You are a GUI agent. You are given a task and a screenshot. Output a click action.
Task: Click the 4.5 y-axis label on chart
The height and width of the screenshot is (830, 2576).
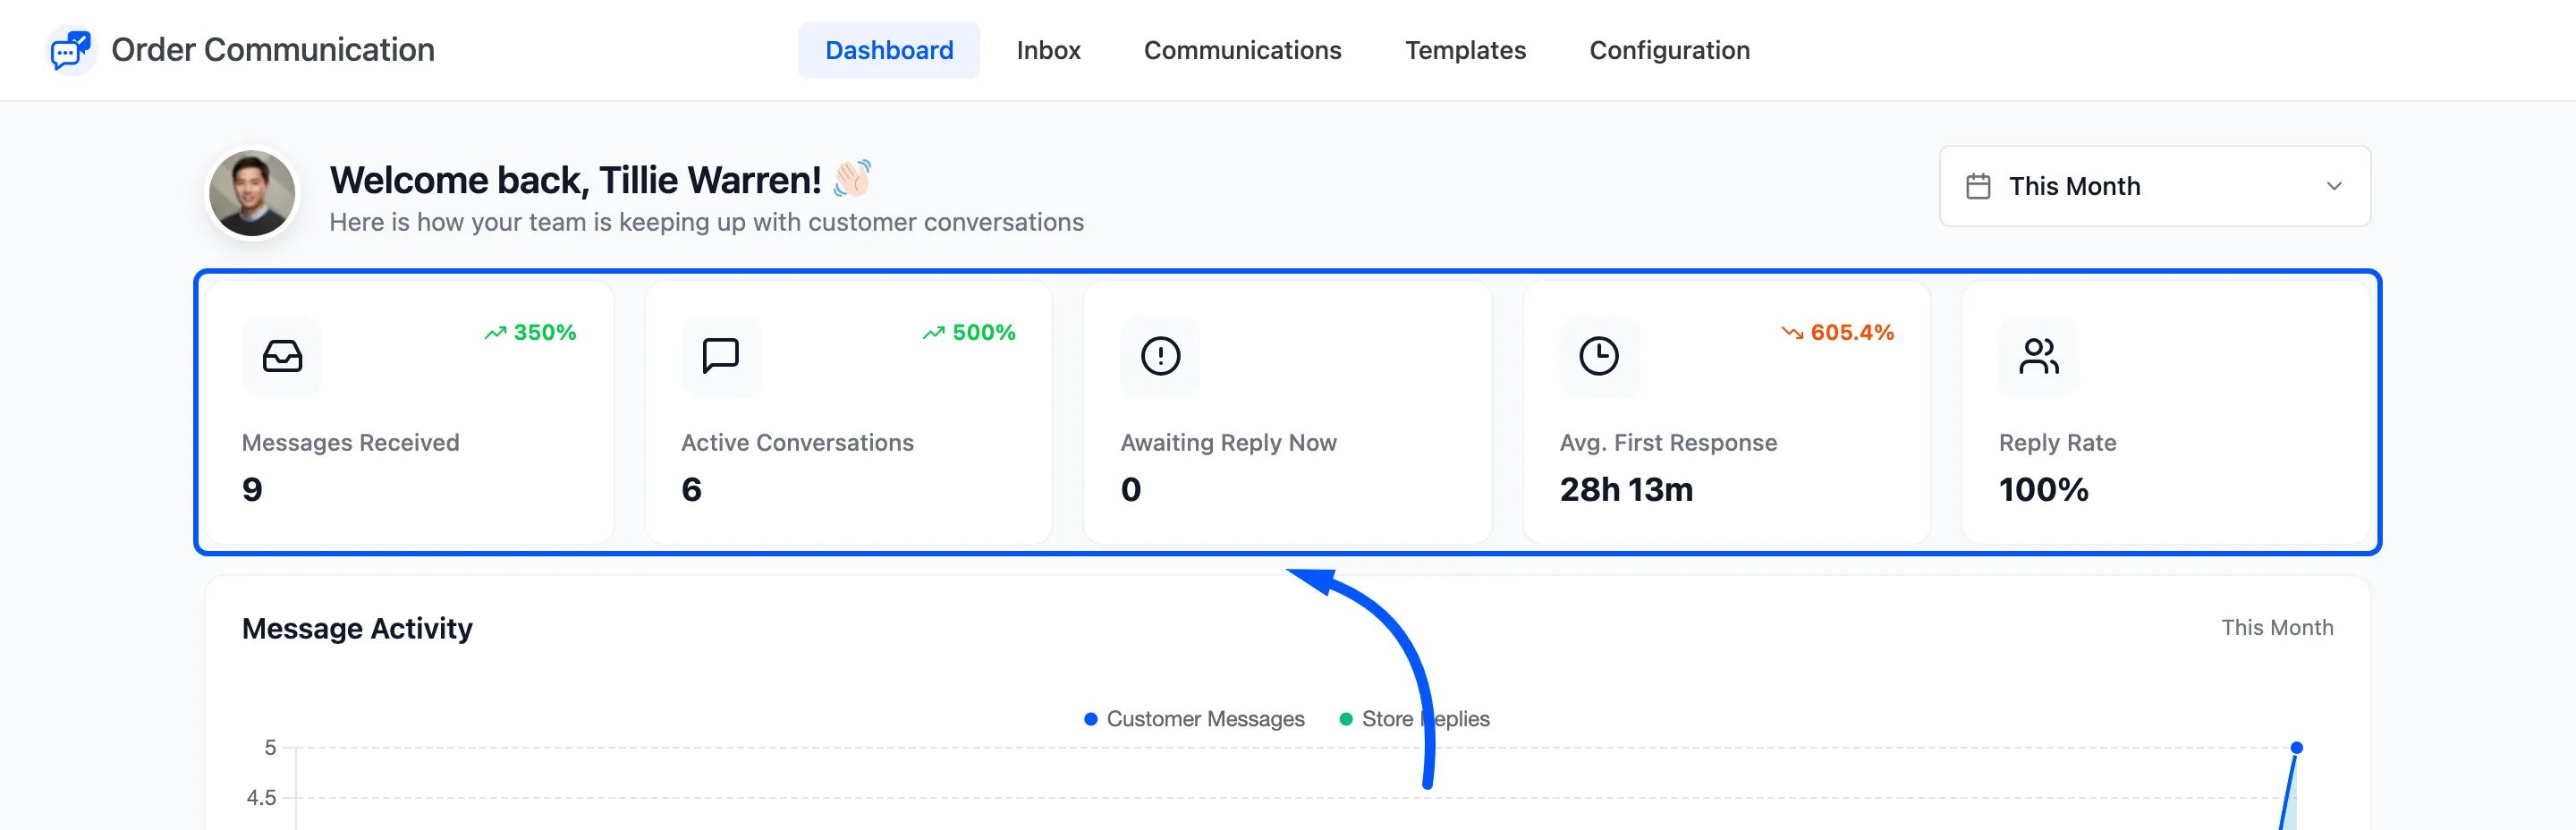pos(261,798)
